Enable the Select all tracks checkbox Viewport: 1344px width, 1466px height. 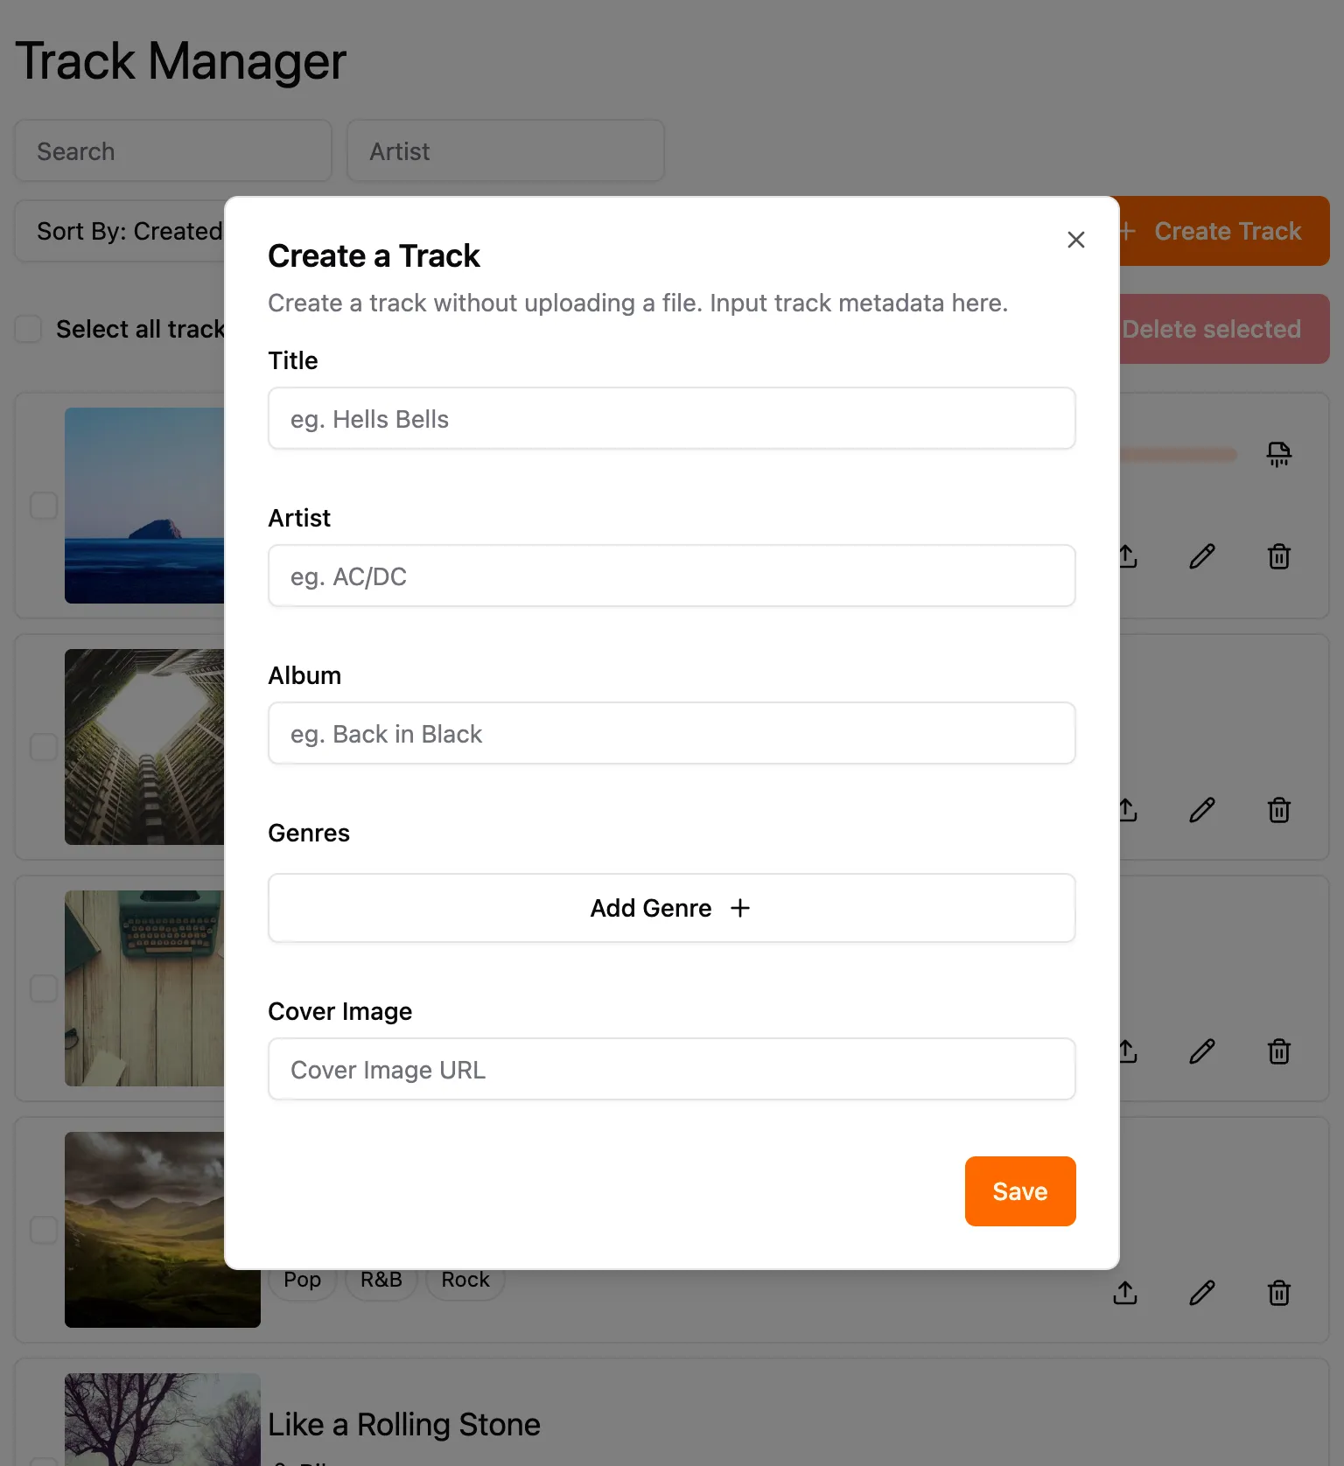coord(27,329)
